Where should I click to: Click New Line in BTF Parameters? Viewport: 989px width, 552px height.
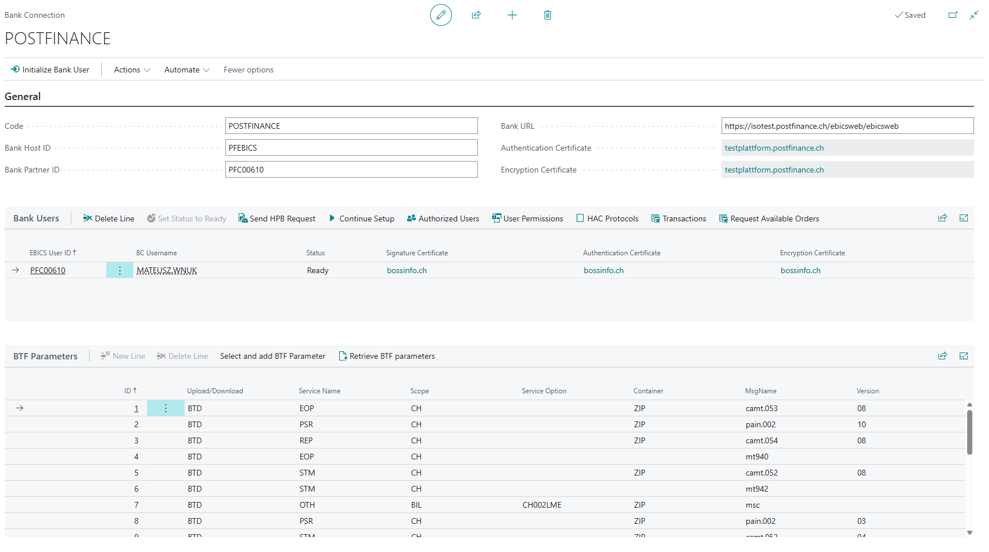(x=123, y=356)
